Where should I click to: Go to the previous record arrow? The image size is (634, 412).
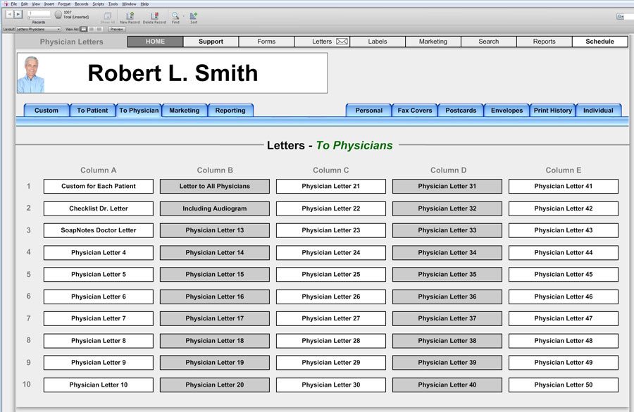(x=9, y=14)
